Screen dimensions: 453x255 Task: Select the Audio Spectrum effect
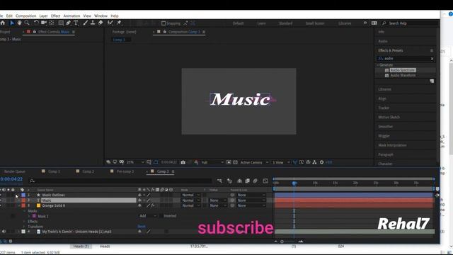403,70
